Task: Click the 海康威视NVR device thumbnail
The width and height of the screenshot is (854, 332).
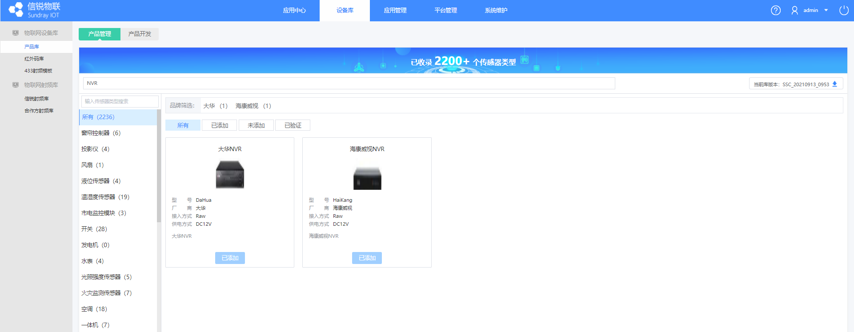Action: point(367,178)
